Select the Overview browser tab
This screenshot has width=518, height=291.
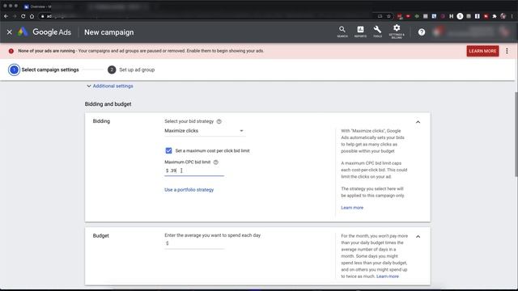tap(37, 6)
